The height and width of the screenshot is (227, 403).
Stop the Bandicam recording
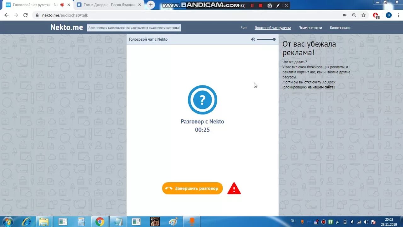coord(260,5)
